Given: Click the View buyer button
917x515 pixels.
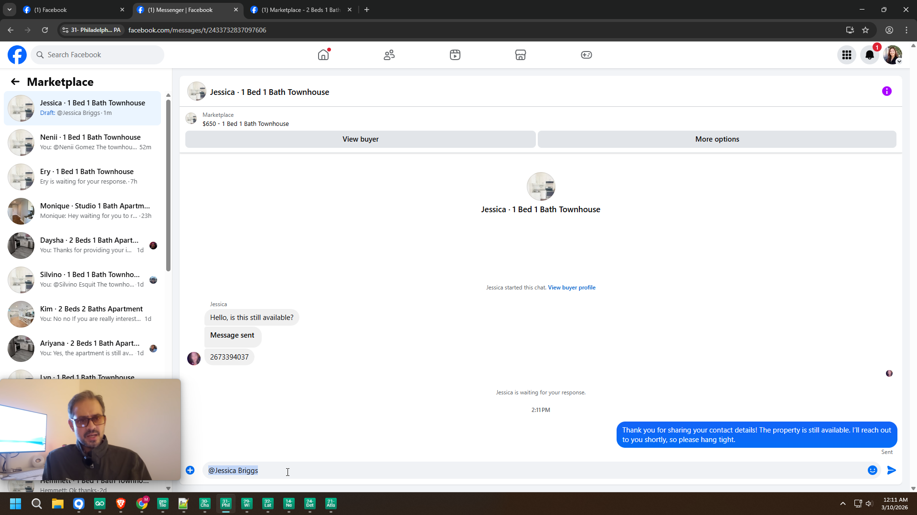Looking at the screenshot, I should [x=360, y=139].
